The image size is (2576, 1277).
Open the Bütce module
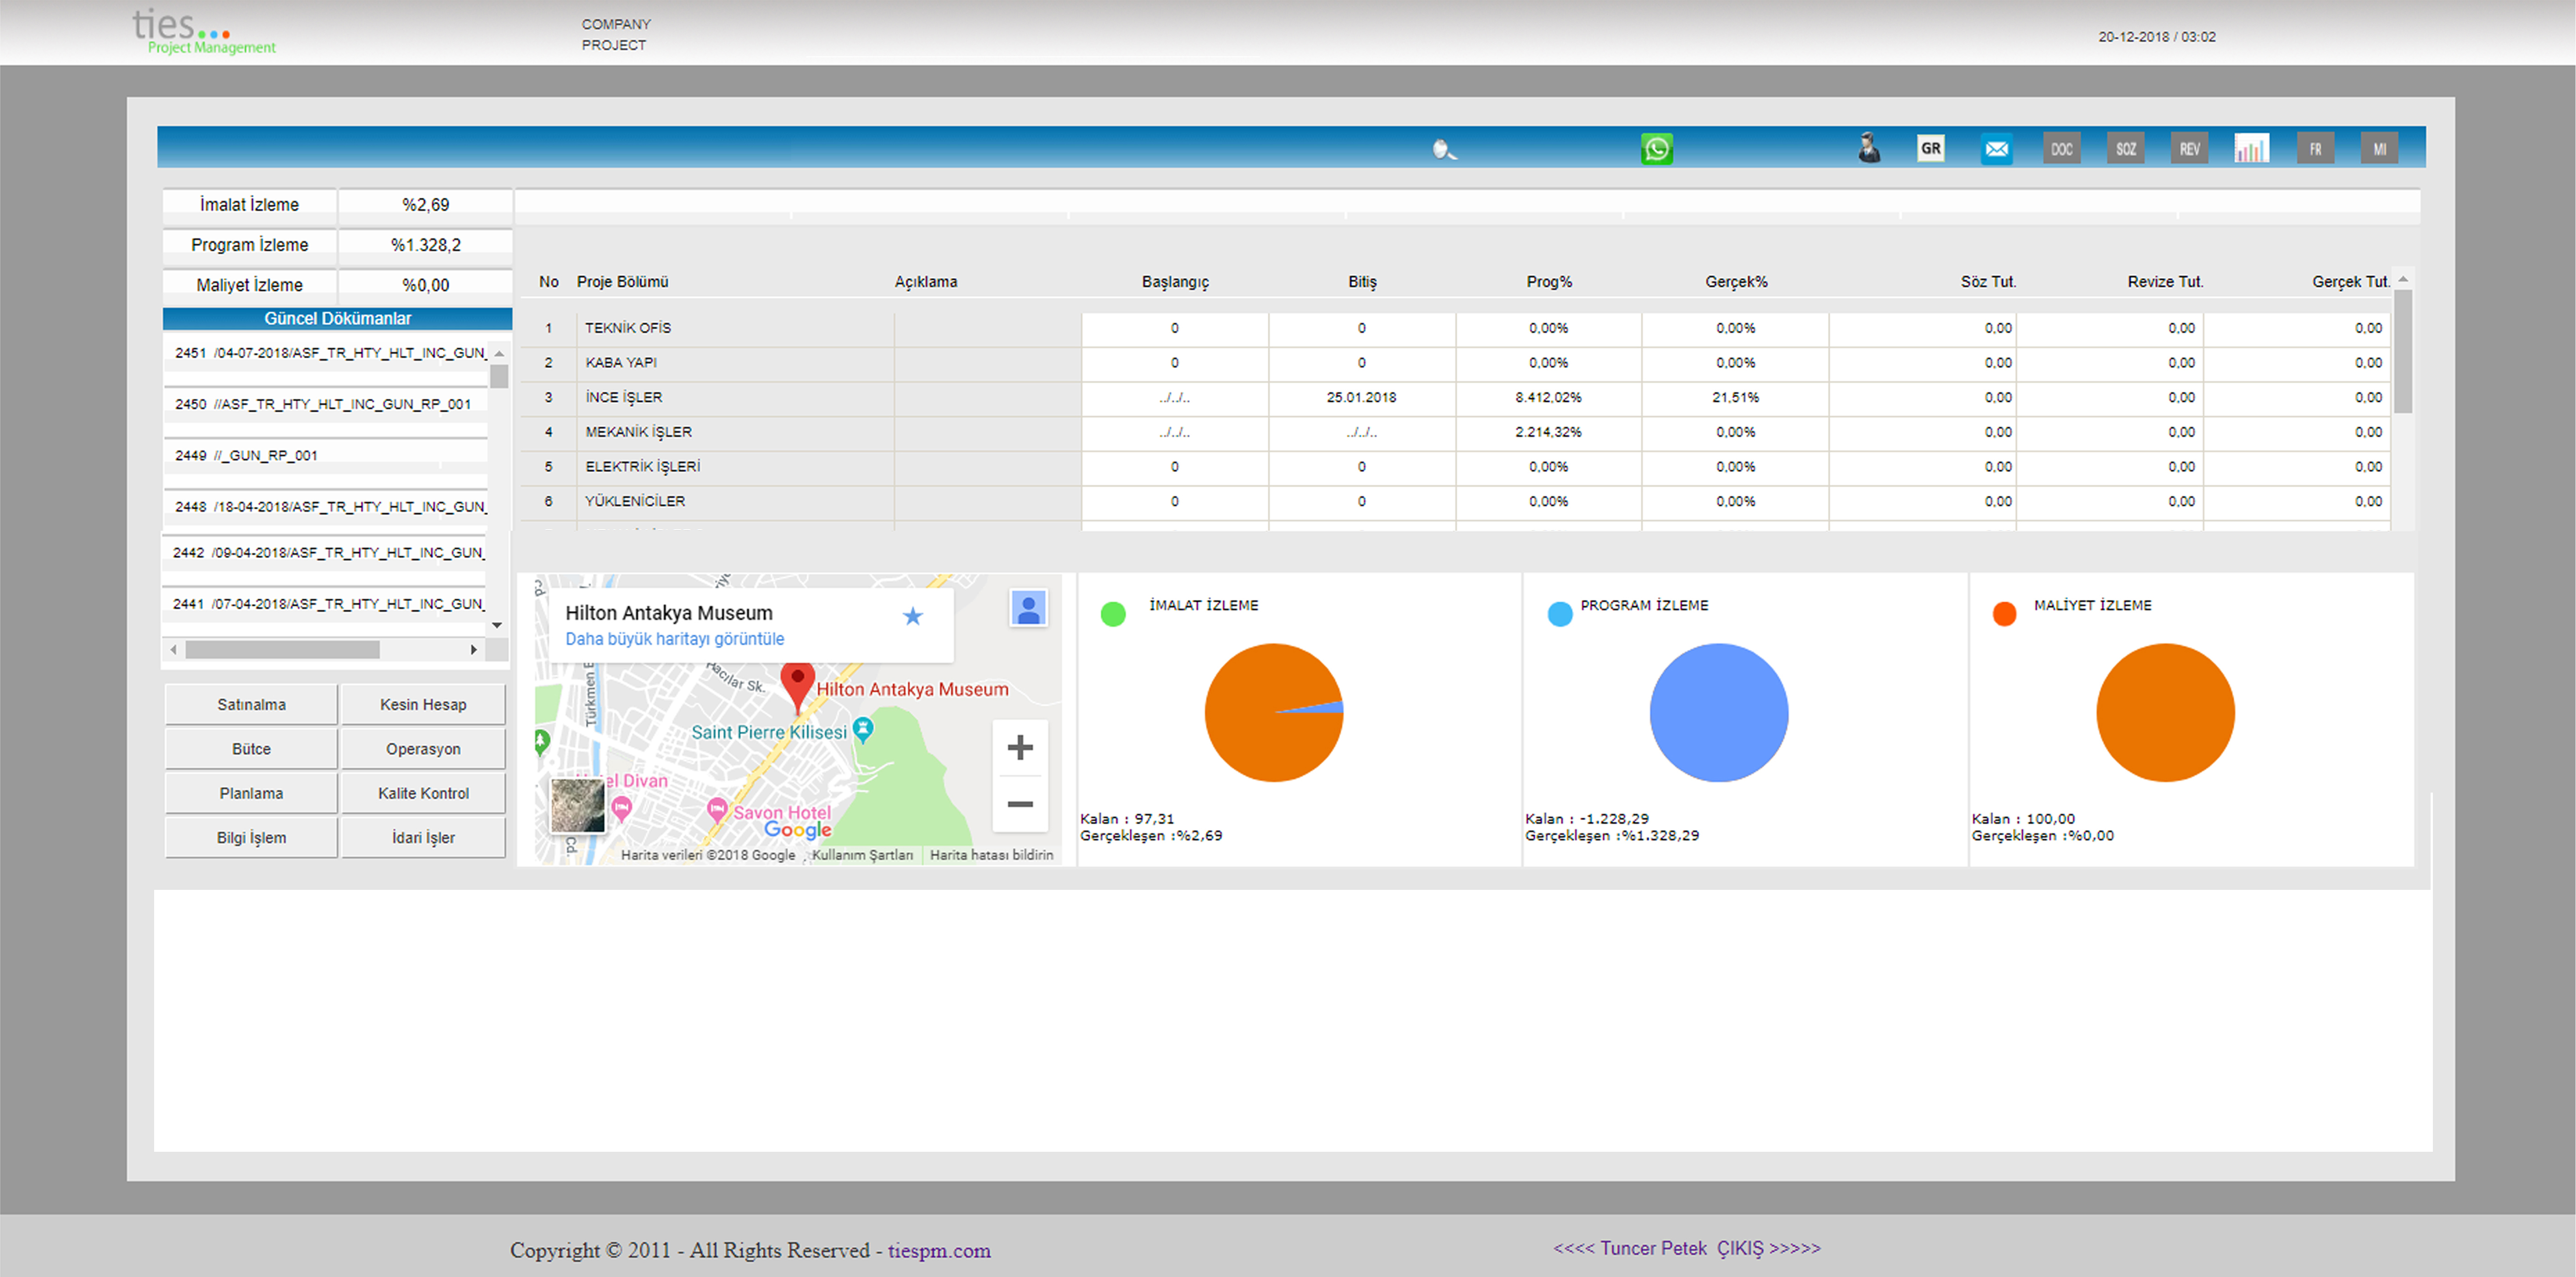click(x=251, y=749)
